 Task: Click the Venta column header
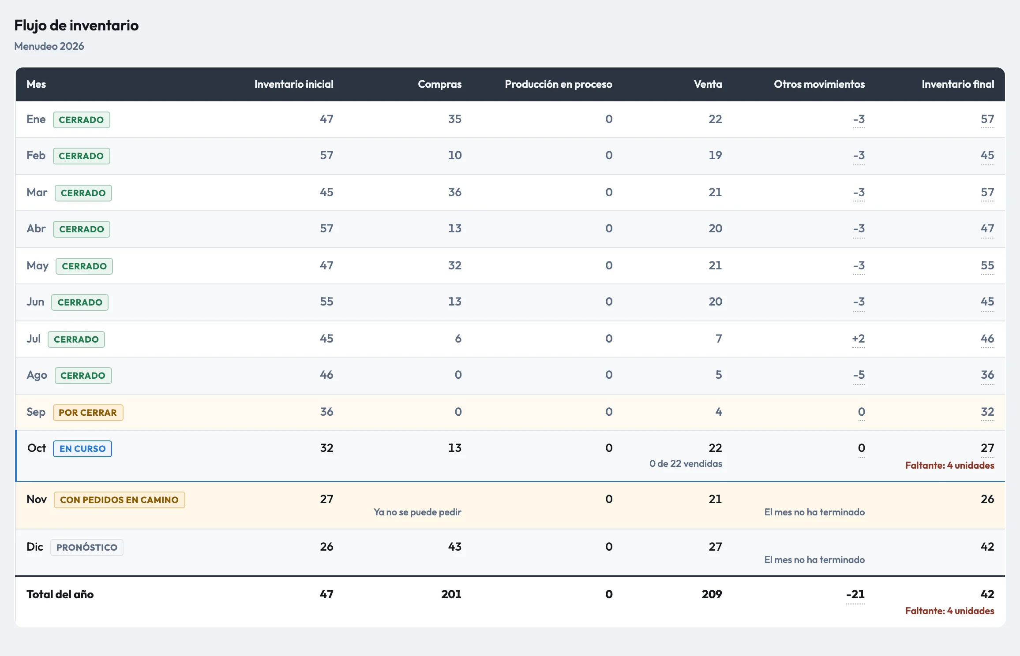click(x=708, y=84)
